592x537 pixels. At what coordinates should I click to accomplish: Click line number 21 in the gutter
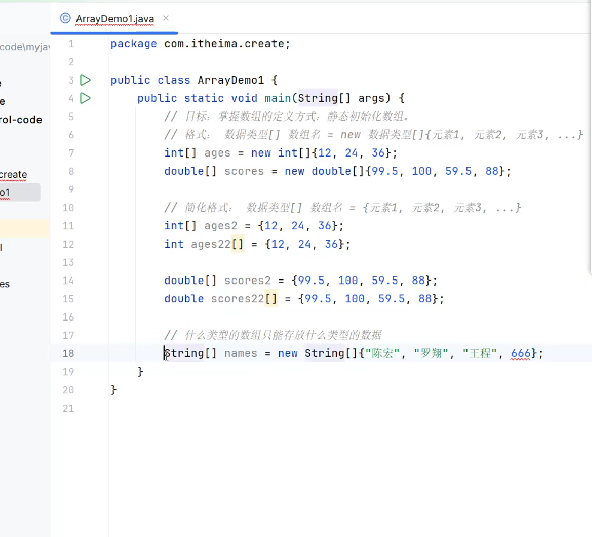pos(68,408)
